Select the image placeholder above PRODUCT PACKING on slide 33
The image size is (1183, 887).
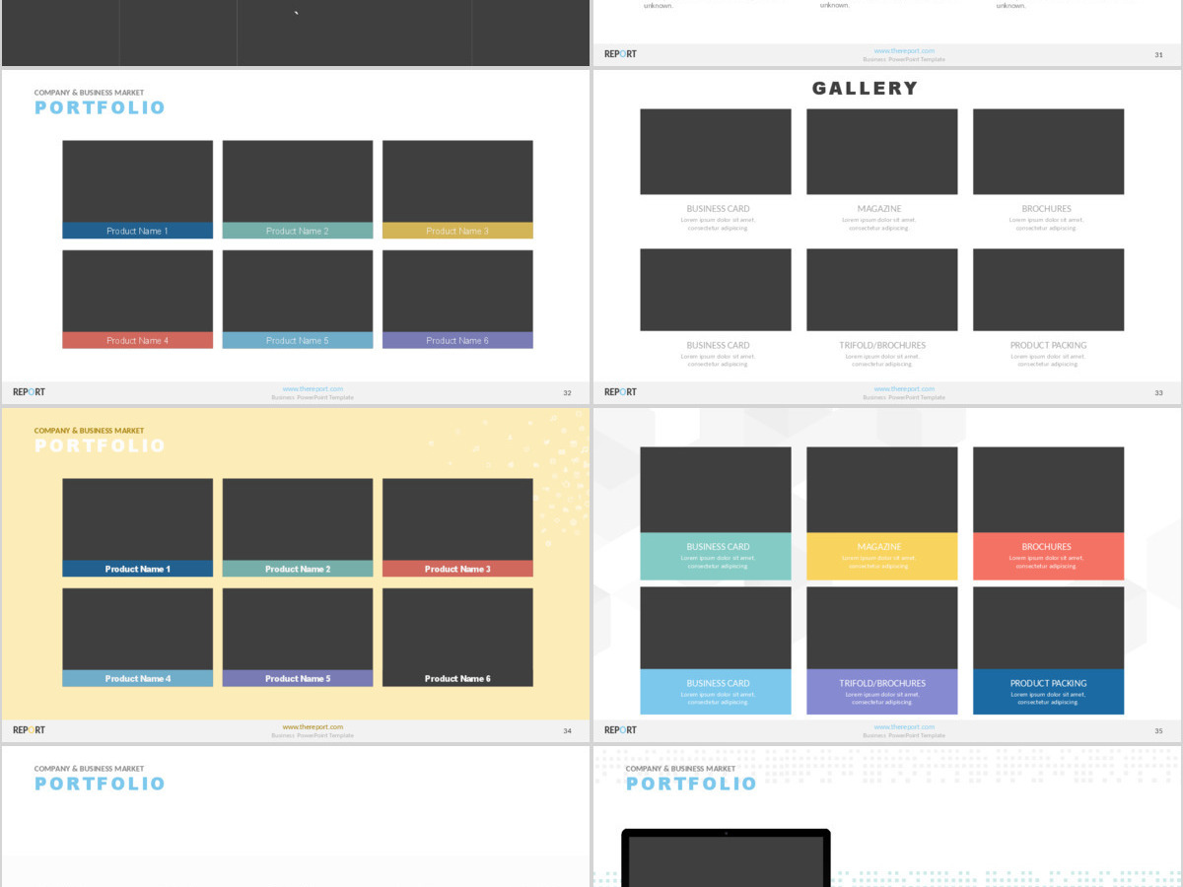click(x=1048, y=290)
